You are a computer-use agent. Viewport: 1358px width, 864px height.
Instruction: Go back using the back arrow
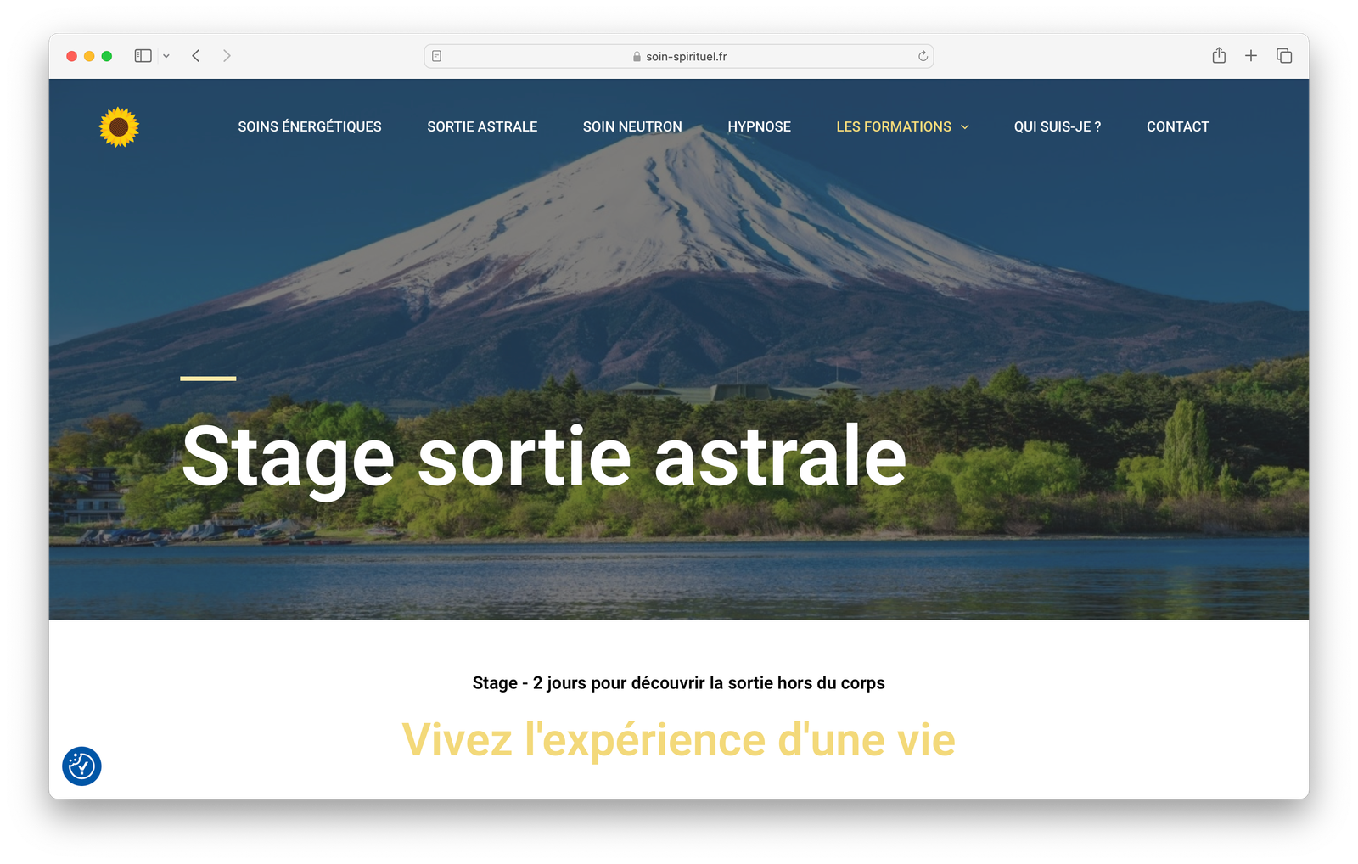(x=196, y=56)
